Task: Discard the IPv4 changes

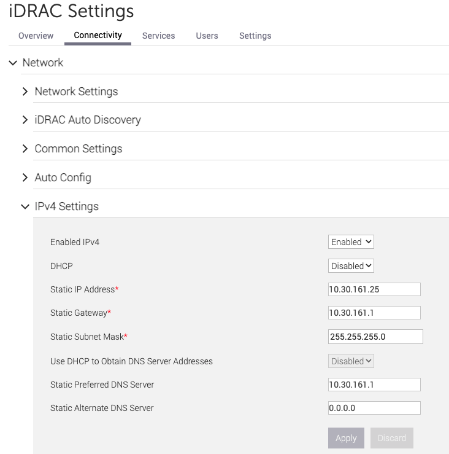Action: click(x=392, y=438)
